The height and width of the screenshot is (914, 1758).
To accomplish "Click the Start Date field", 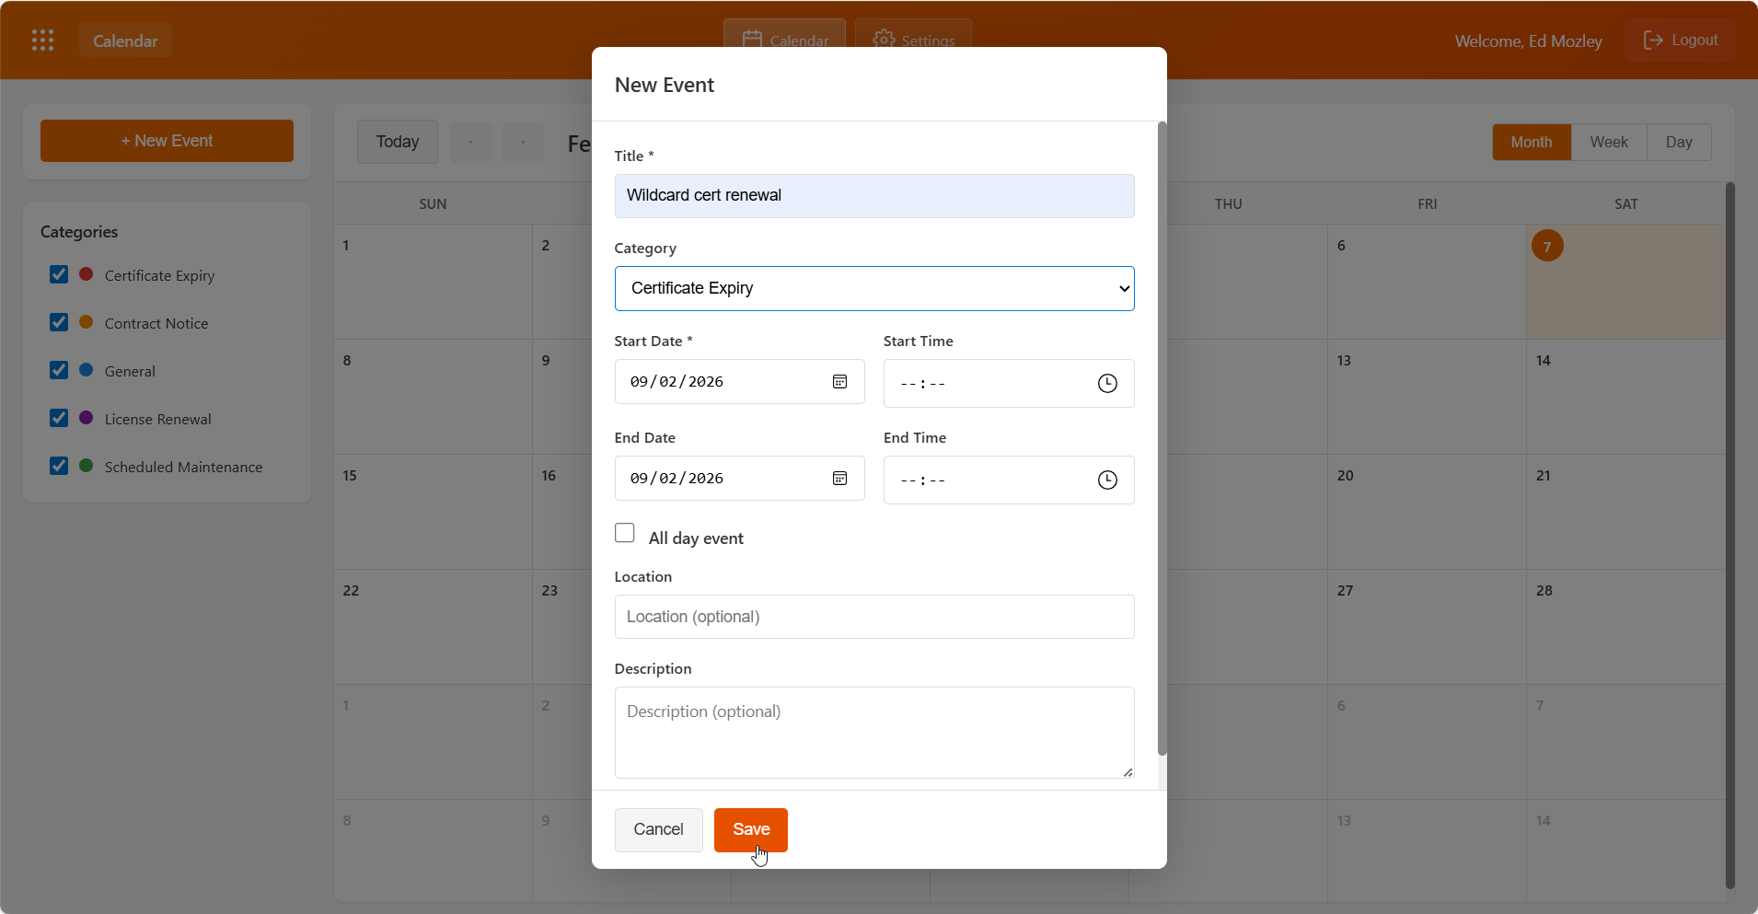I will pyautogui.click(x=740, y=381).
